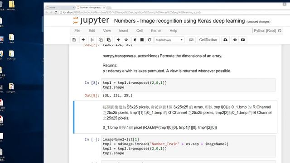Screen dimensions: 290x163
Task: Open the File menu
Action: (77, 31)
